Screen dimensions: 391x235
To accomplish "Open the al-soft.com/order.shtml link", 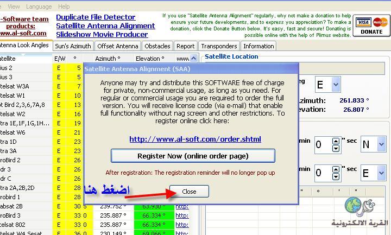I will (195, 139).
